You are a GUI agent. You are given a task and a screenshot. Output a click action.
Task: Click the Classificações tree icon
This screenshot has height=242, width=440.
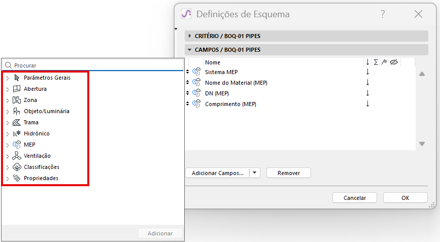point(17,167)
